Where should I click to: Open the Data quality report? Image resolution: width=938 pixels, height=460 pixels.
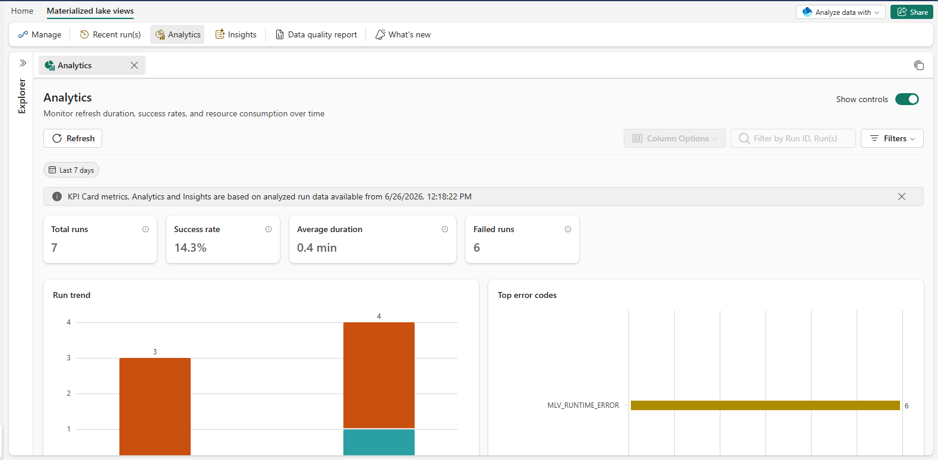pyautogui.click(x=316, y=34)
